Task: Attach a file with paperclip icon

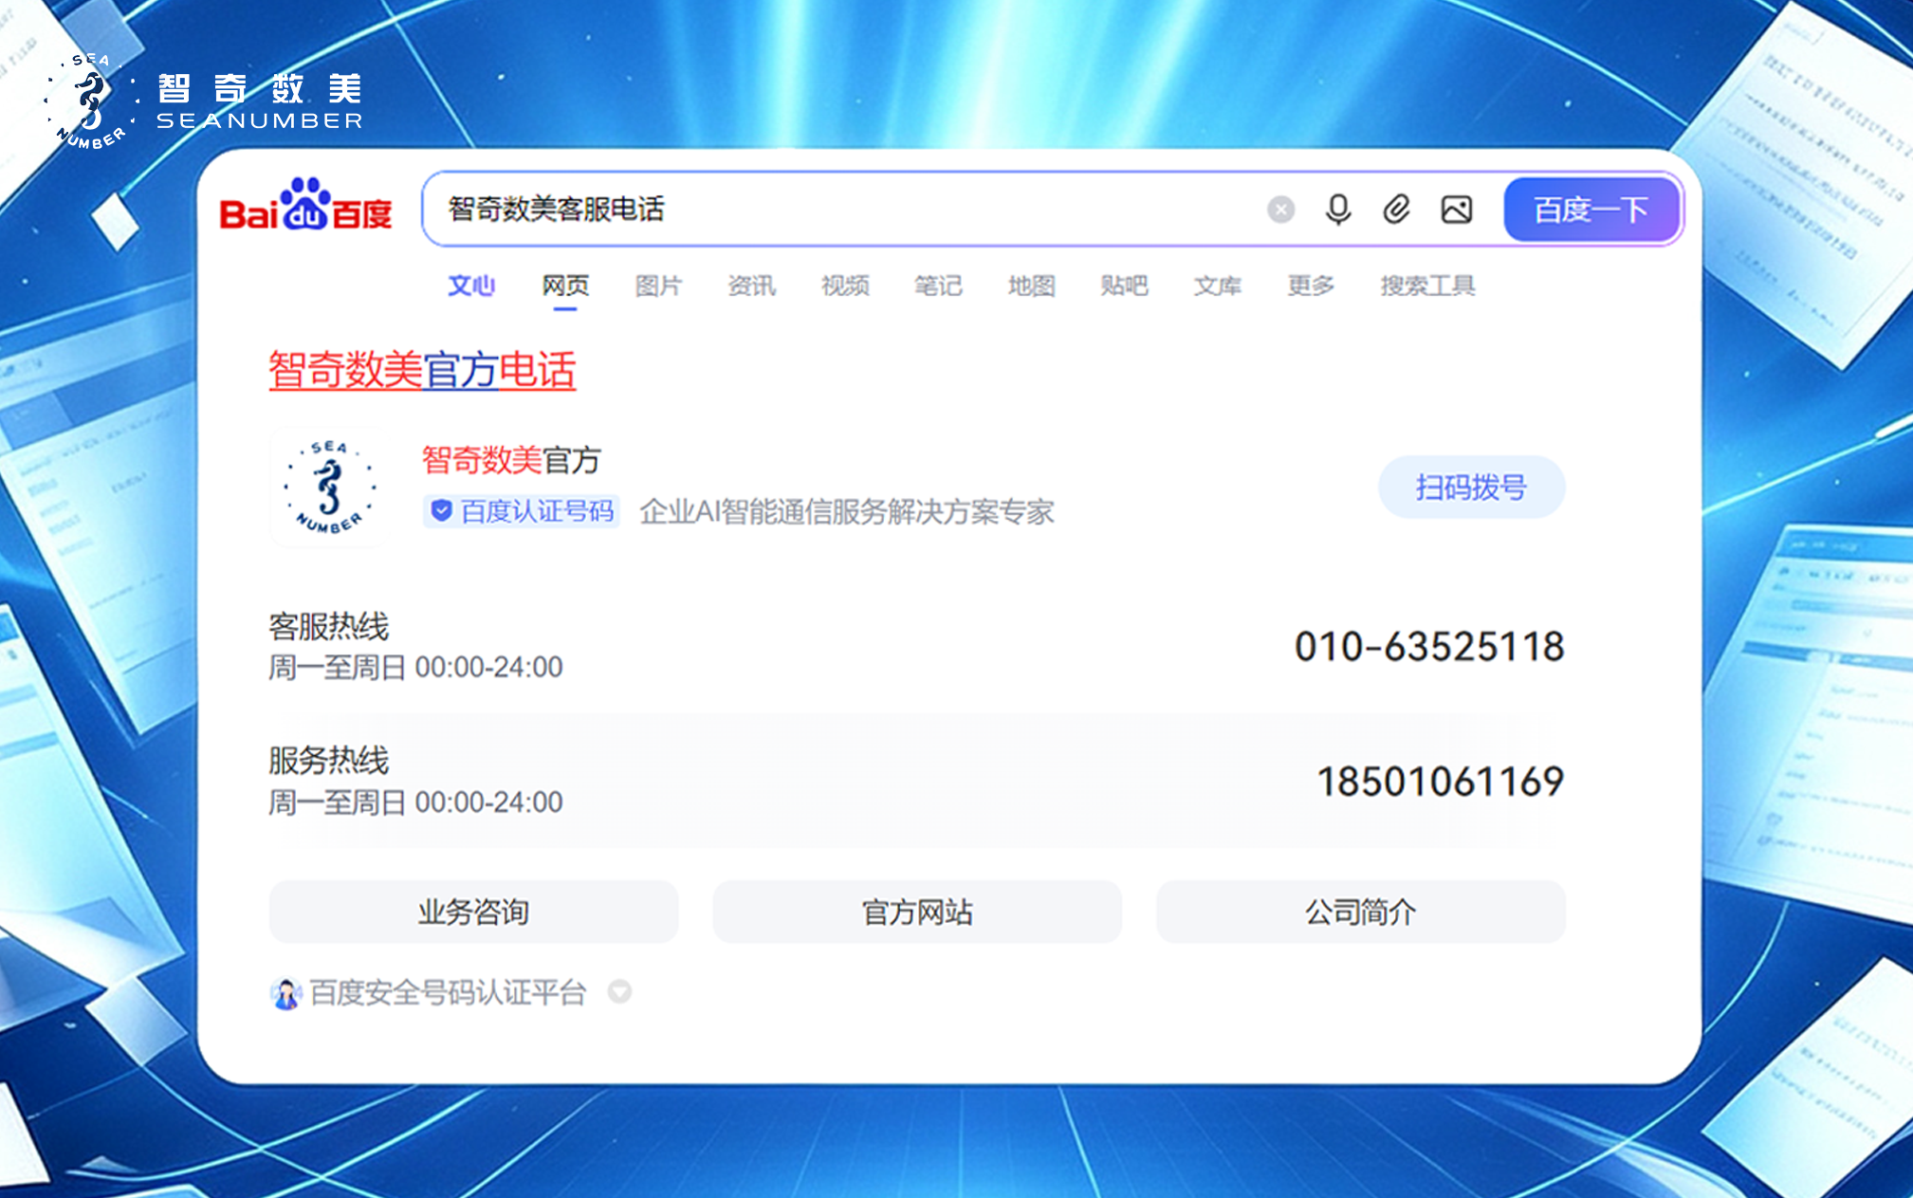Action: point(1396,209)
